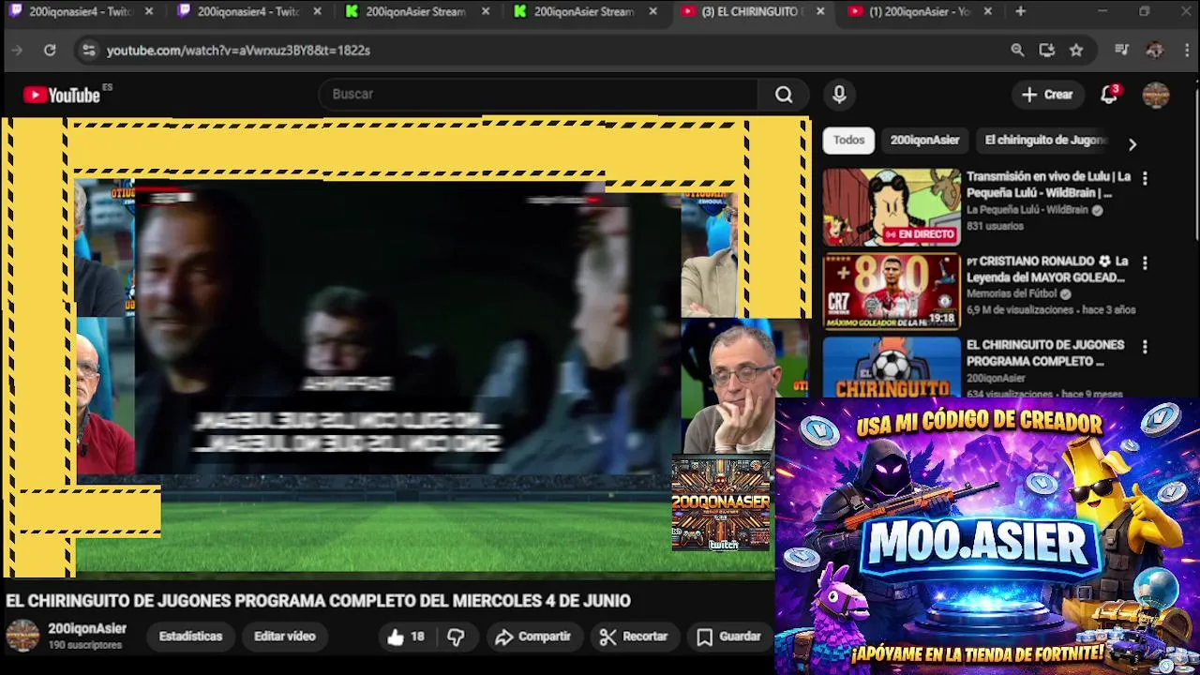Open the account avatar menu
Screen dimensions: 1200x675
[x=1156, y=95]
